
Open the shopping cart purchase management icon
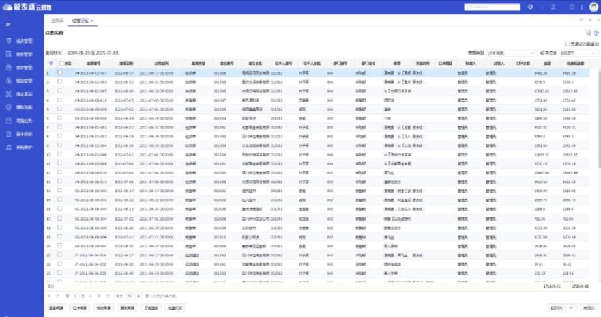[8, 40]
